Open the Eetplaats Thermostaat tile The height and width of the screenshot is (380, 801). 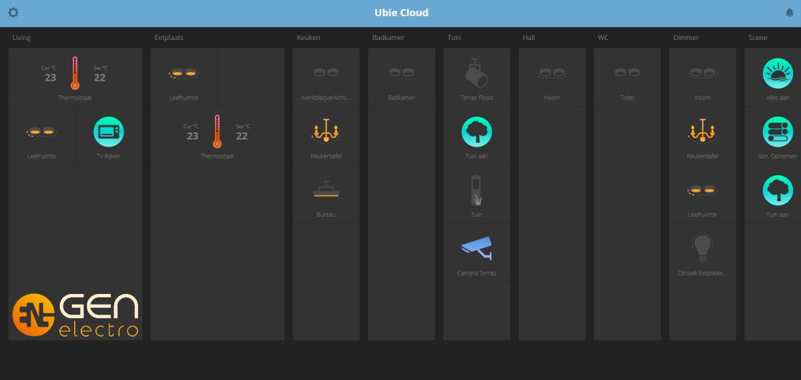coord(218,136)
